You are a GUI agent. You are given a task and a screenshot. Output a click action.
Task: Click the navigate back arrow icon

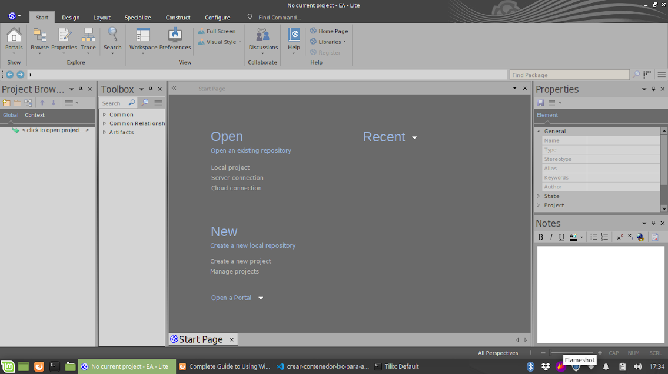[9, 75]
